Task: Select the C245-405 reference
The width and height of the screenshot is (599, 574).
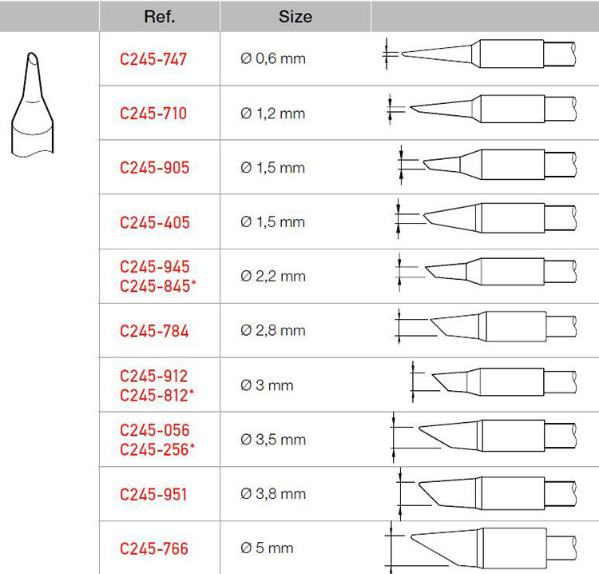Action: 155,222
